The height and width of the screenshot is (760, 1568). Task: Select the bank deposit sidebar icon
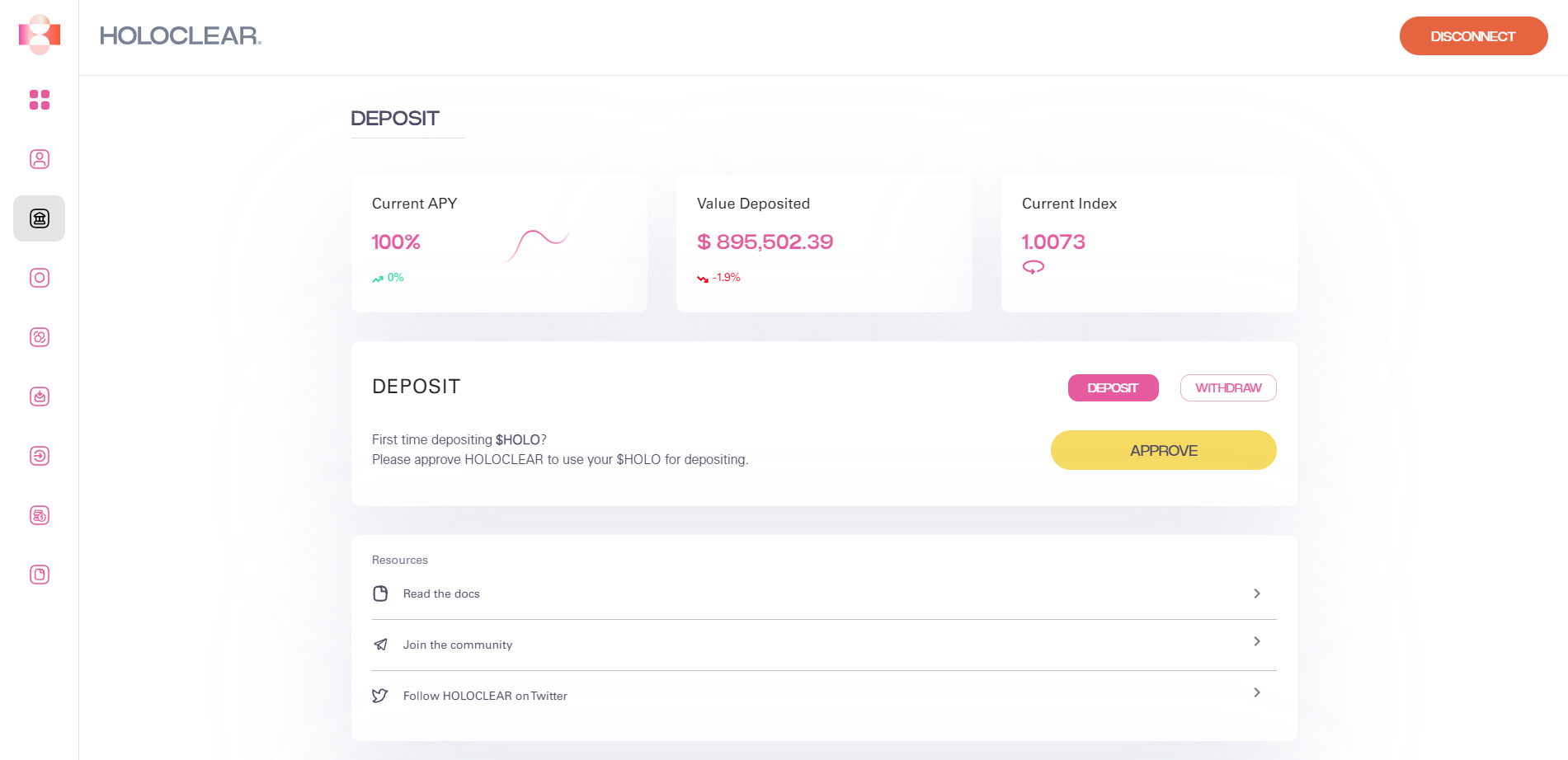click(x=40, y=218)
